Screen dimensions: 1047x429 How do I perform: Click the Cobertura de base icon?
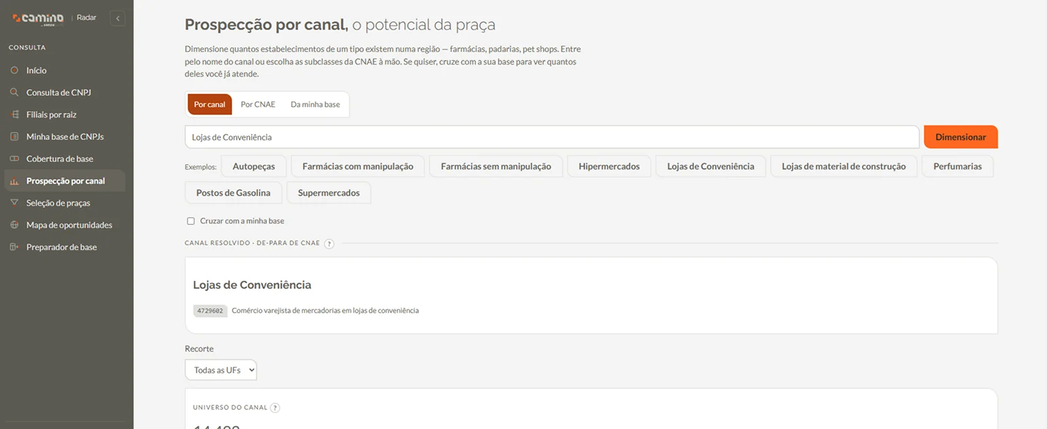tap(14, 158)
